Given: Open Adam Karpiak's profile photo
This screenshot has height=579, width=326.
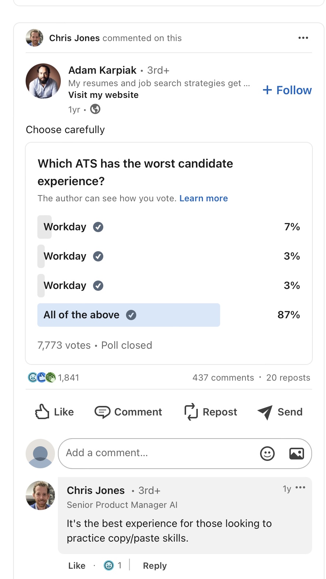Looking at the screenshot, I should click(x=43, y=81).
